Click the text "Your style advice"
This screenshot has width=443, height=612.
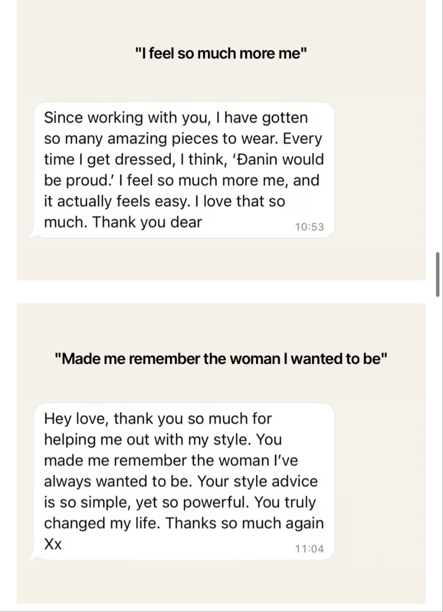258,482
